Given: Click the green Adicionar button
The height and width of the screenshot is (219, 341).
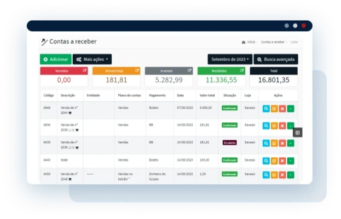Looking at the screenshot, I should pyautogui.click(x=55, y=59).
